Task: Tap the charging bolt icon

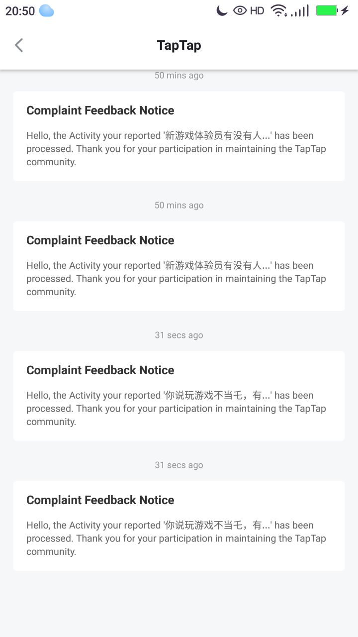Action: point(345,10)
